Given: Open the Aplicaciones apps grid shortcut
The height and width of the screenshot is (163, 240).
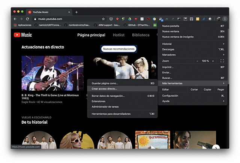Looking at the screenshot, I should [x=22, y=25].
